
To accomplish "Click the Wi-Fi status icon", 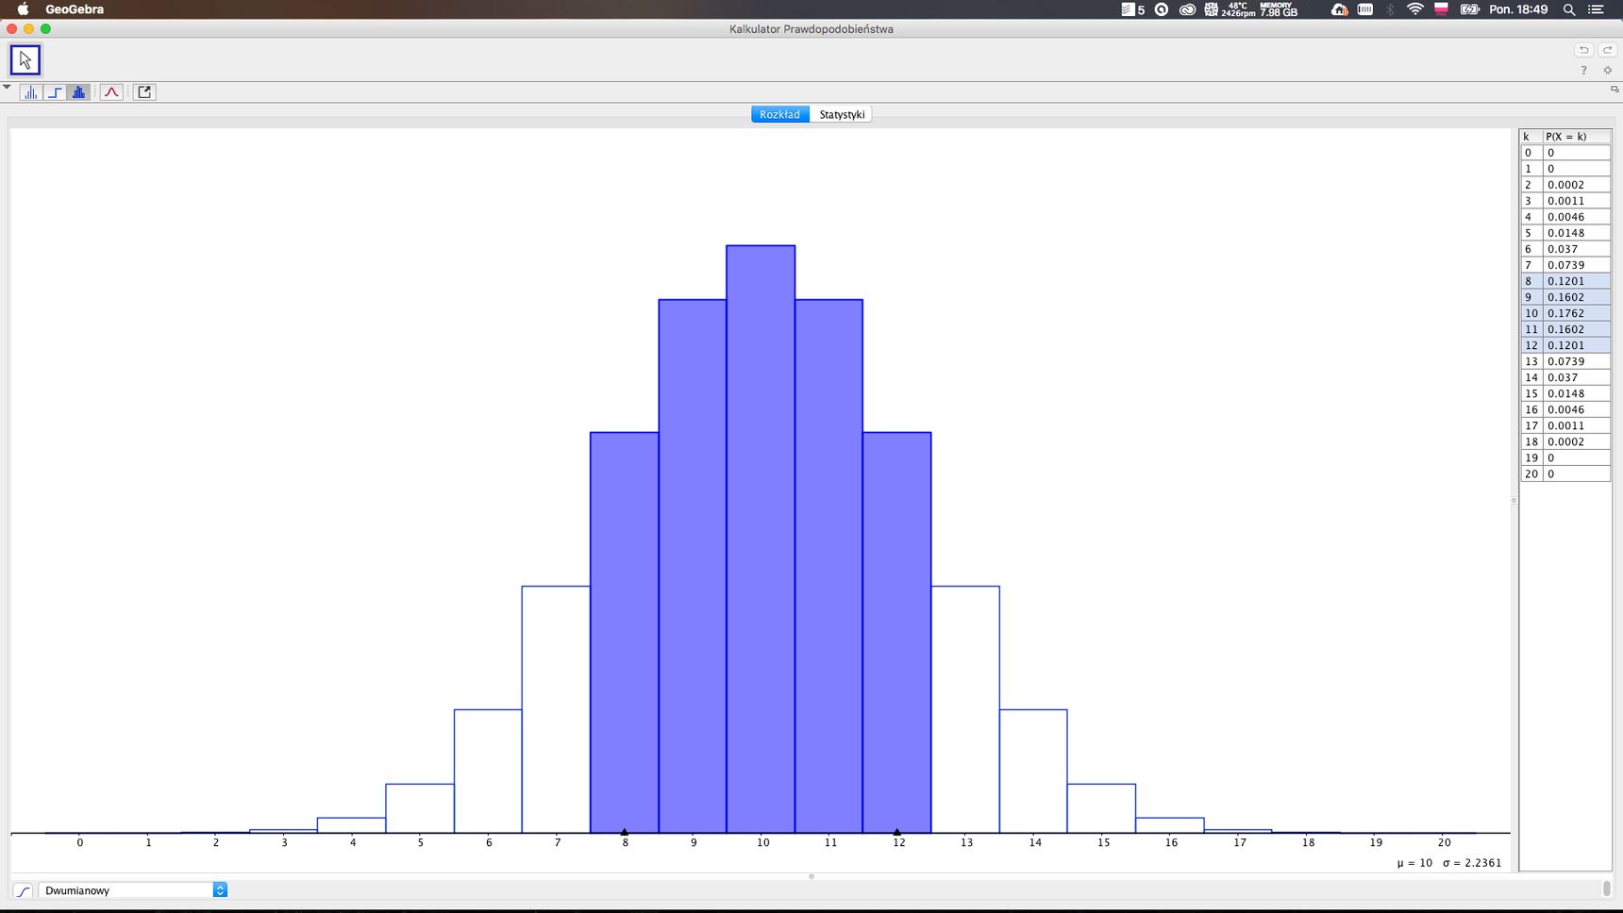I will click(x=1414, y=9).
